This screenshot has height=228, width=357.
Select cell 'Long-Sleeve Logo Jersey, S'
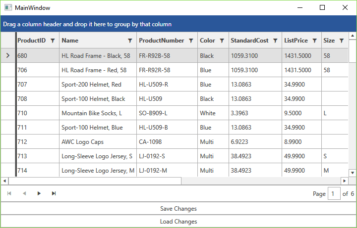click(98, 156)
